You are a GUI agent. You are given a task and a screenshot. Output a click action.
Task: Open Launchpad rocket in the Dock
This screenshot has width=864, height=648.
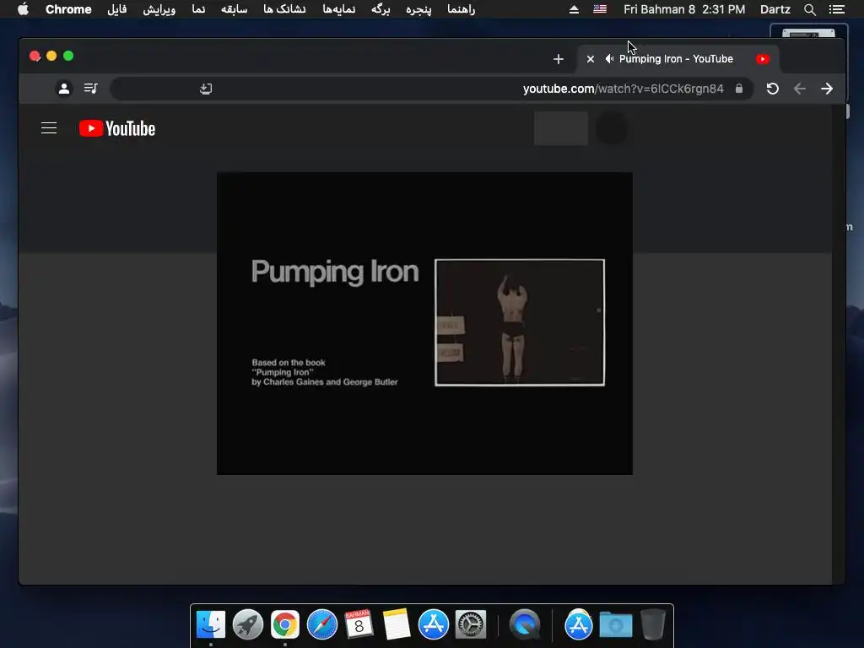point(248,624)
